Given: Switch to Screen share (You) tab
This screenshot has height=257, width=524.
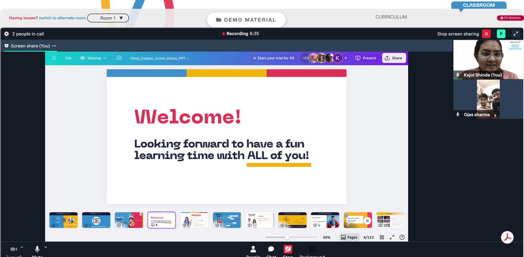Looking at the screenshot, I should (x=30, y=46).
